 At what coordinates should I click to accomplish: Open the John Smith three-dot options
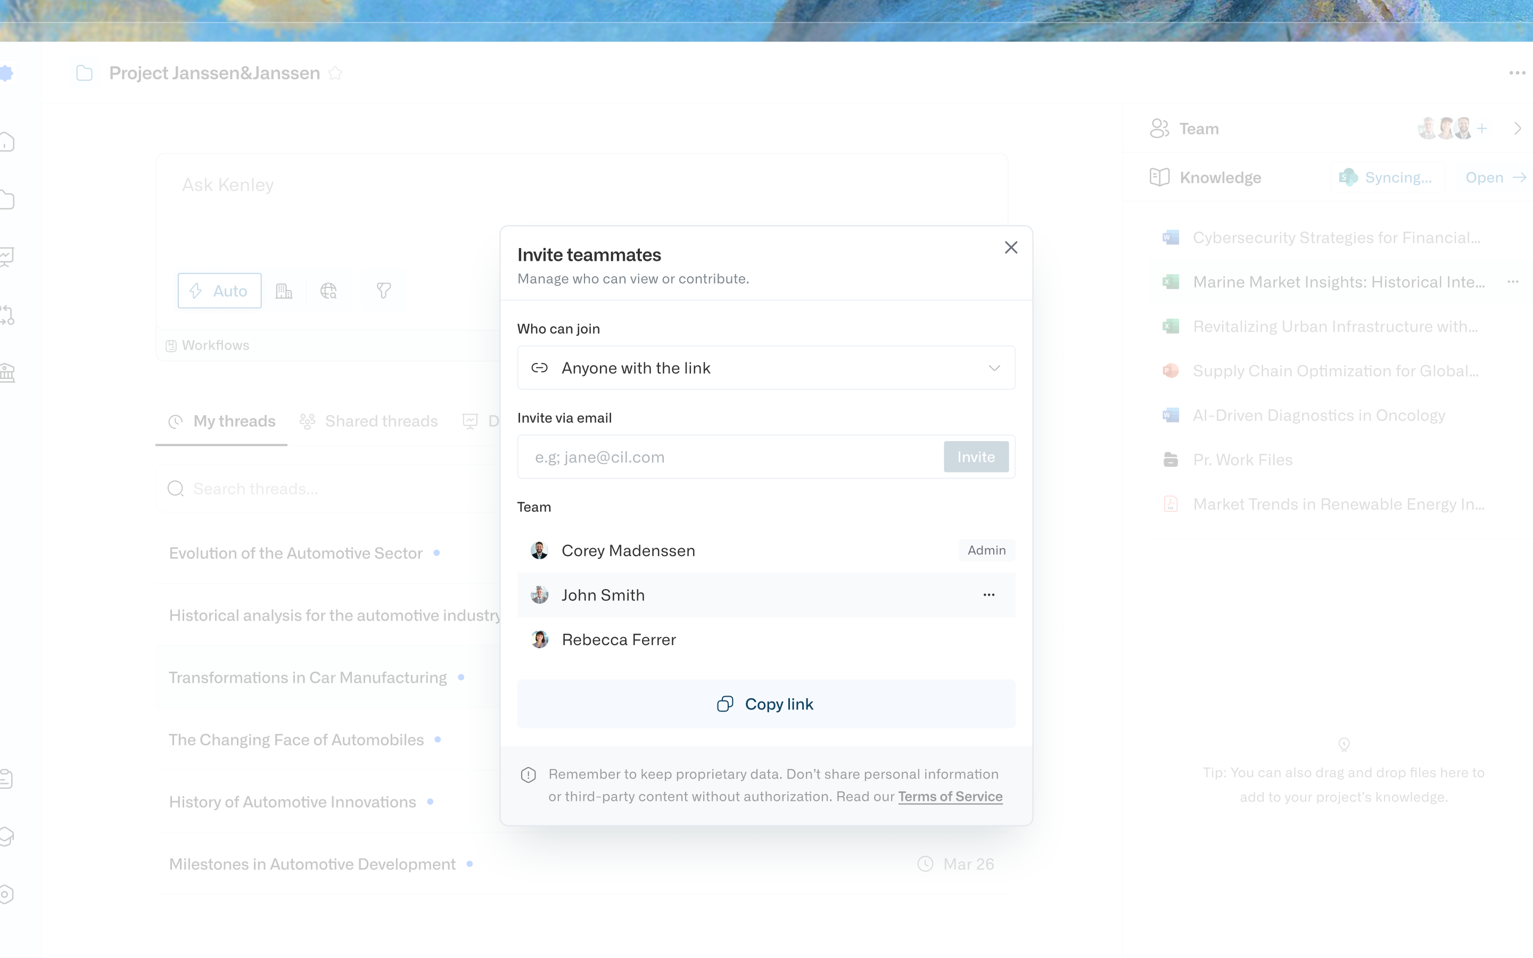click(x=989, y=595)
